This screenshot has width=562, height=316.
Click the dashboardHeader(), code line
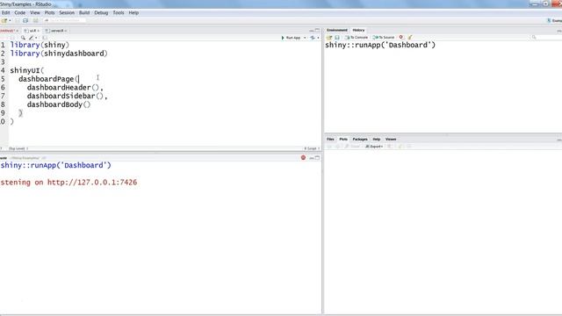coord(65,88)
